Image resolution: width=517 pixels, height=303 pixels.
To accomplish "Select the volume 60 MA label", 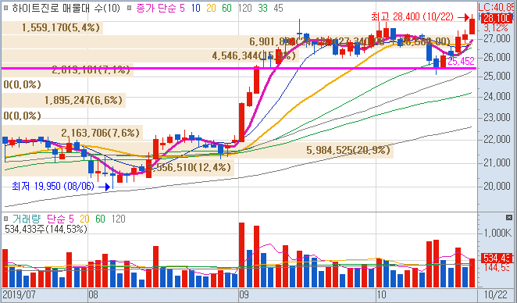I will click(100, 219).
